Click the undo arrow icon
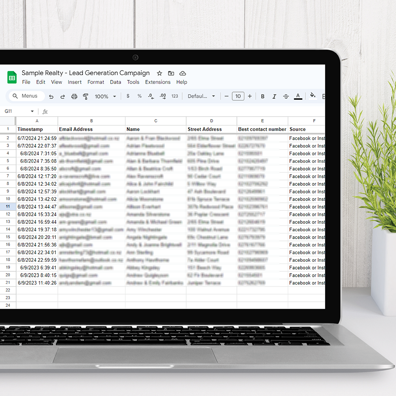This screenshot has width=396, height=396. click(x=51, y=96)
